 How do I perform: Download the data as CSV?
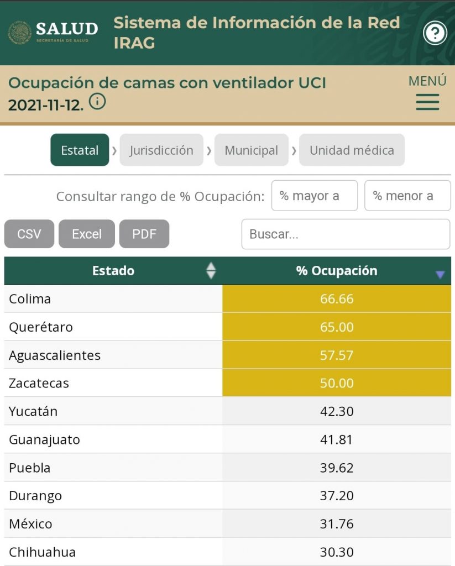pos(29,234)
